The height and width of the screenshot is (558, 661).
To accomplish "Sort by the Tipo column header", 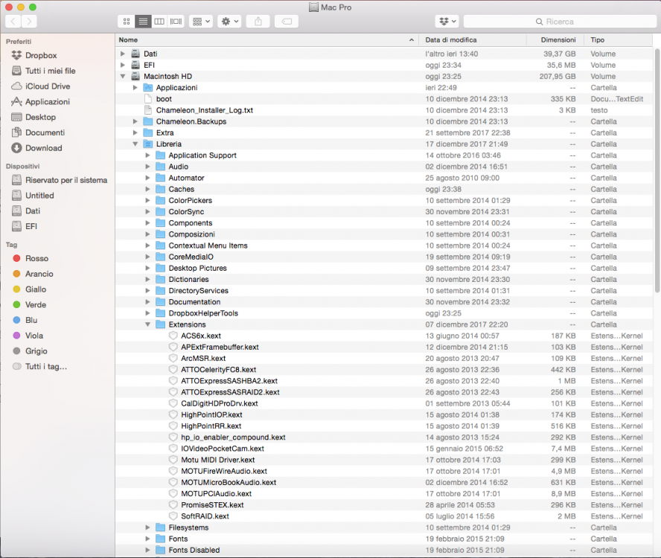I will (619, 39).
